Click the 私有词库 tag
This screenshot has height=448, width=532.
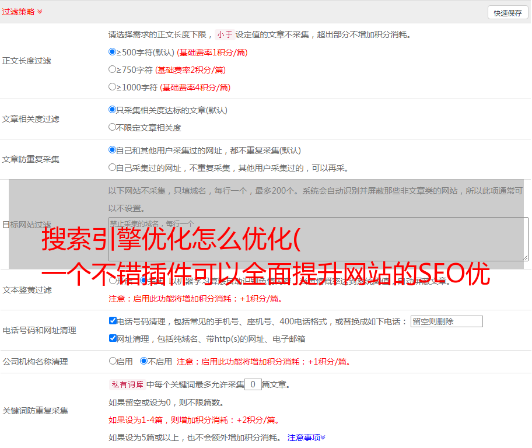point(128,384)
